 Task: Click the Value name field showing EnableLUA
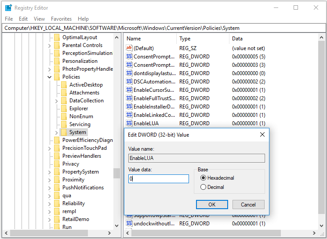click(196, 158)
